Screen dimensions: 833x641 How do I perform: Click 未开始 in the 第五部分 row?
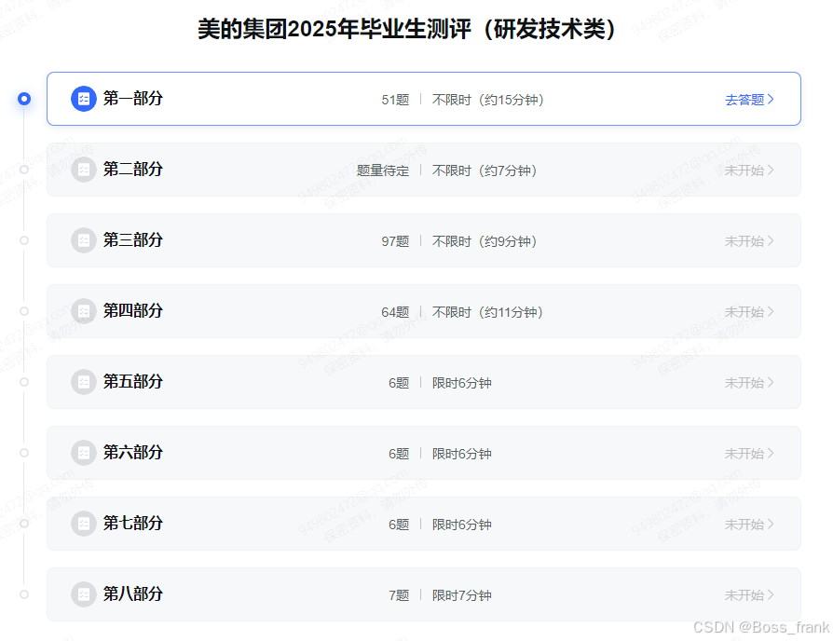tap(749, 382)
